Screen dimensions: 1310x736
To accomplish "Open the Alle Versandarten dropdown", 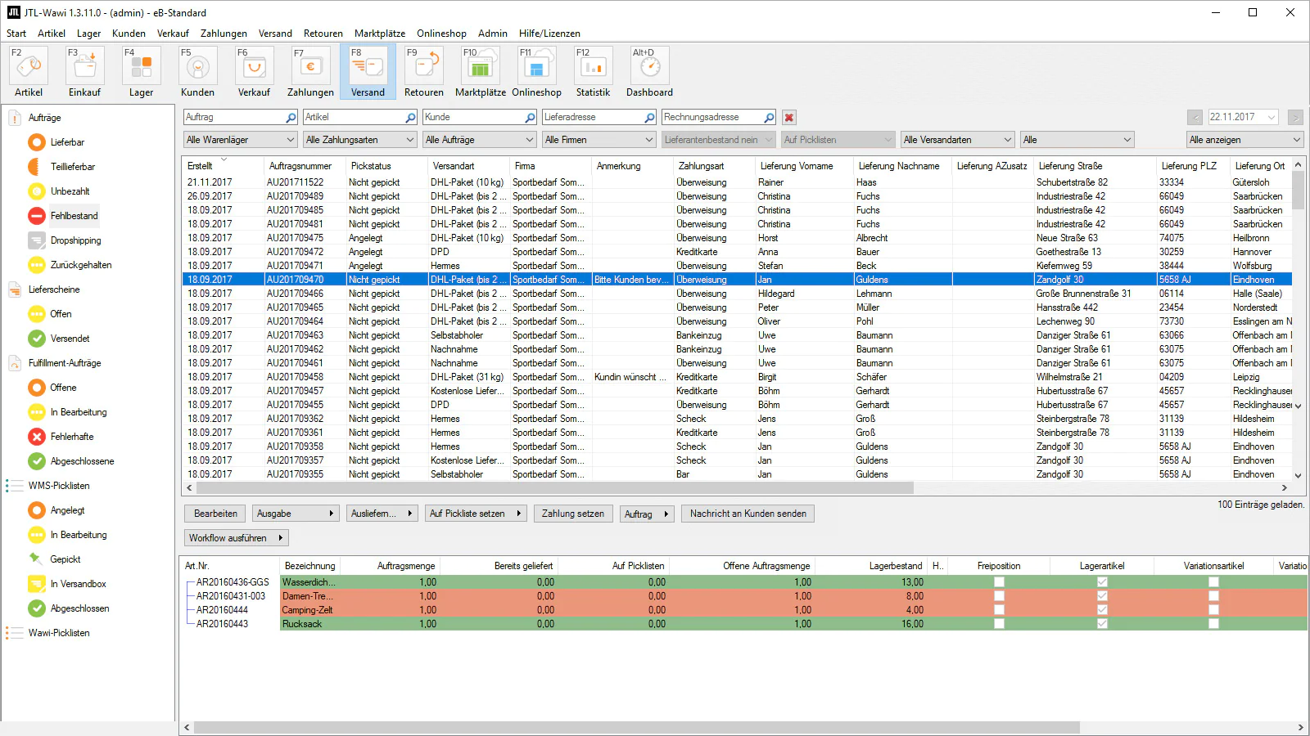I will coord(957,140).
